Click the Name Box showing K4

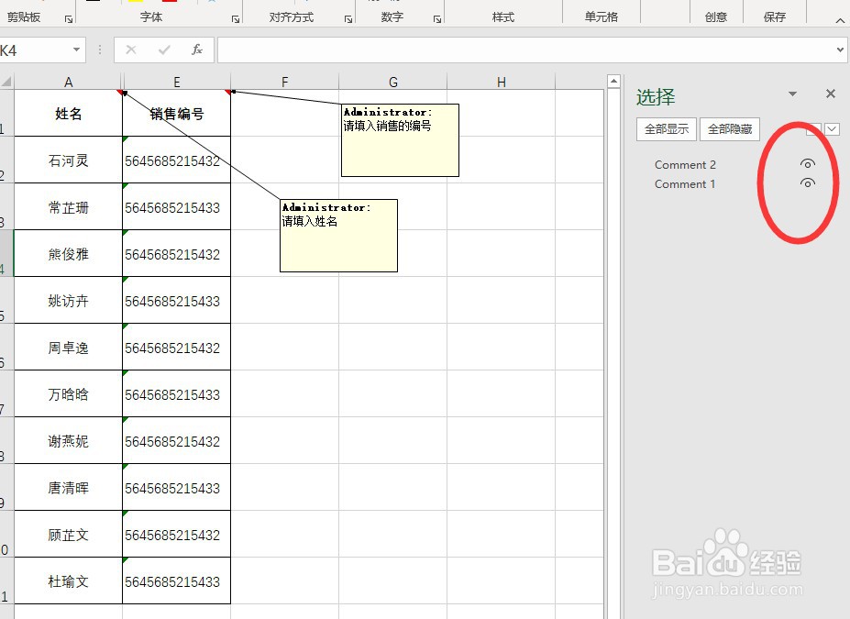click(x=35, y=50)
